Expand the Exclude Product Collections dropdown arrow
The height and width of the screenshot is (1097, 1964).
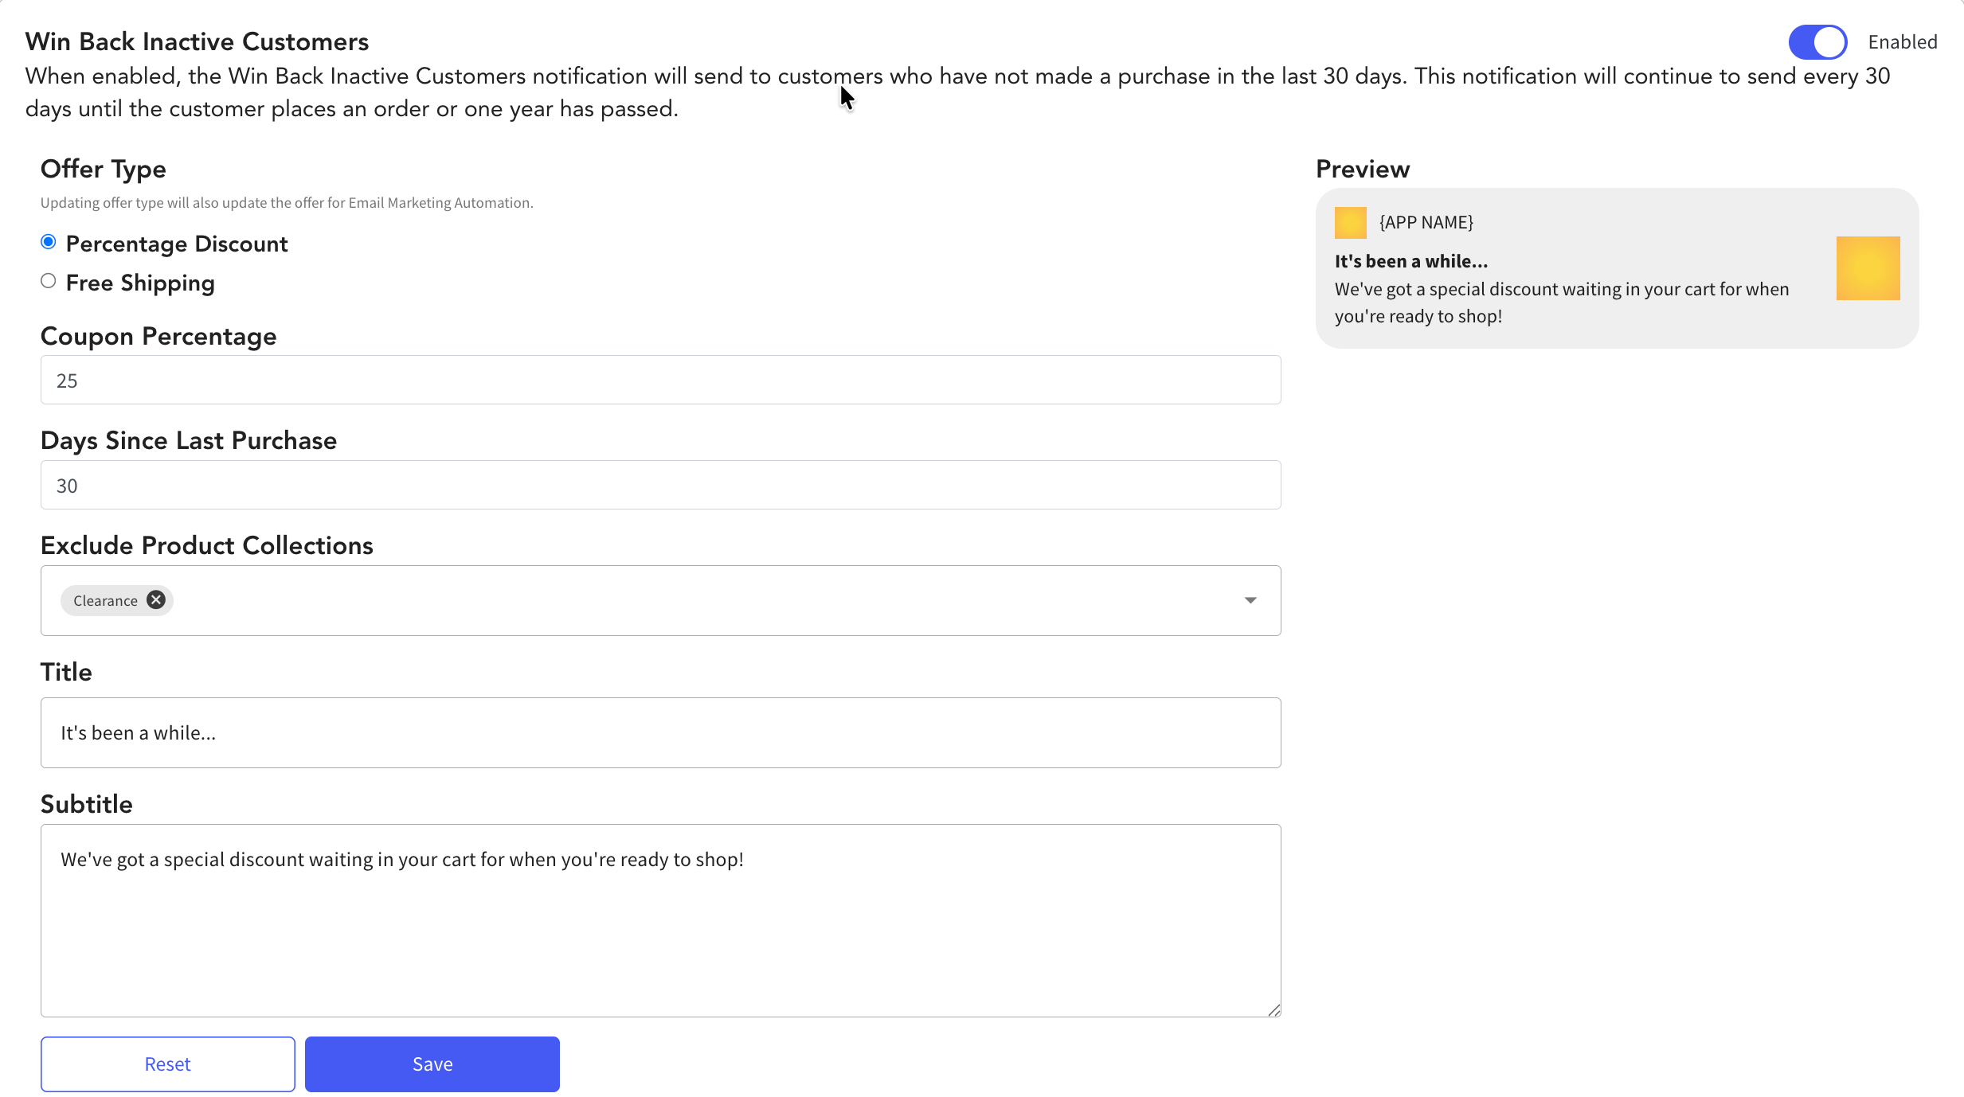(1250, 600)
